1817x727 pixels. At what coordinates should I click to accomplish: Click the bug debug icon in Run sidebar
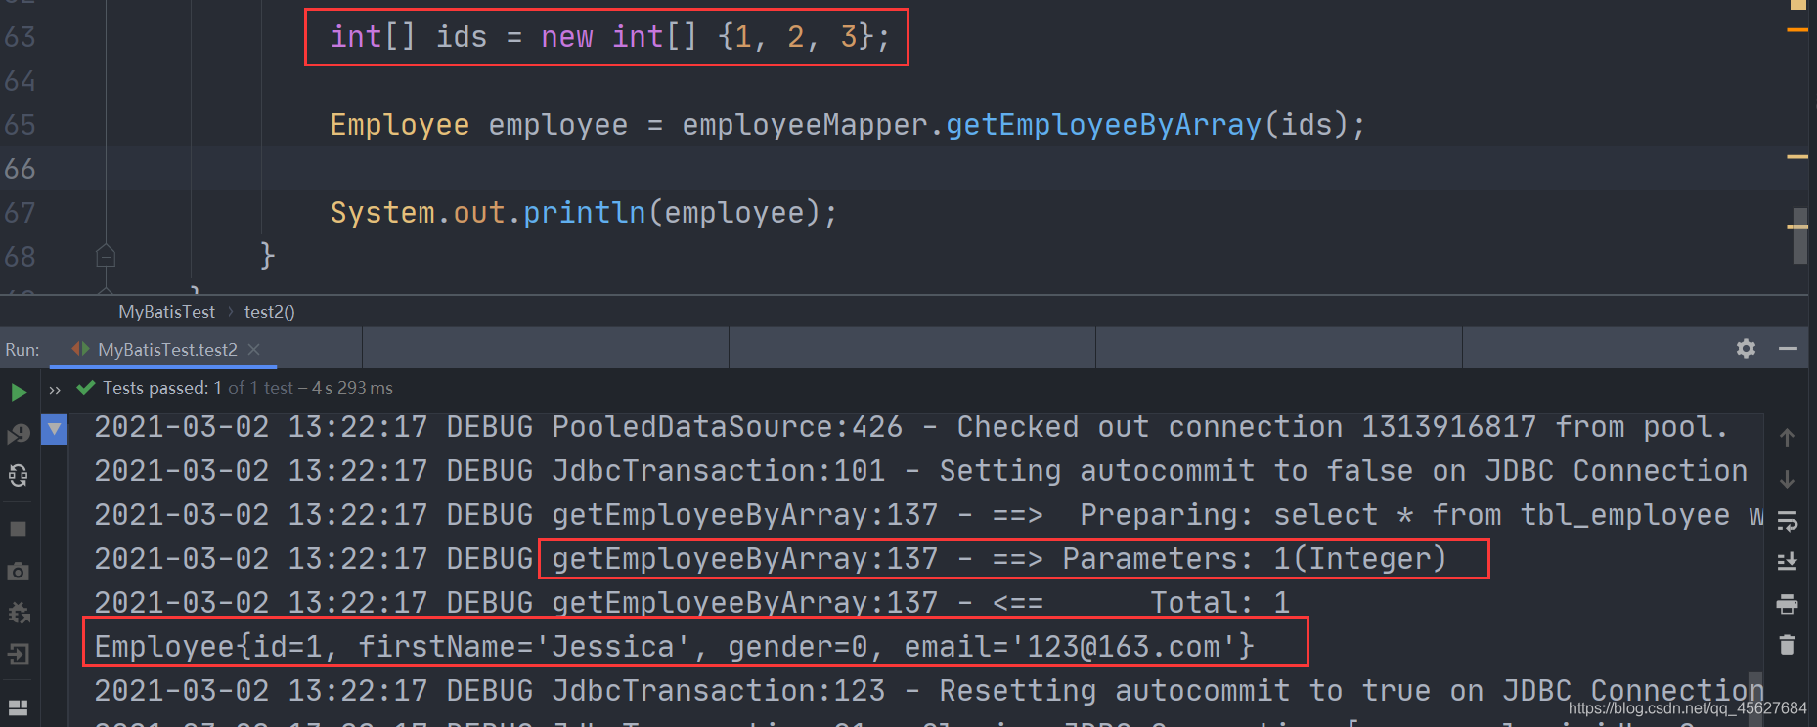pos(18,613)
